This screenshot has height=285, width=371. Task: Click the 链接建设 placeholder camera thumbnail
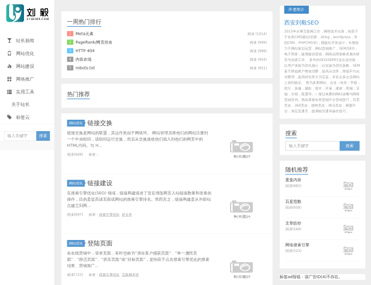click(x=241, y=209)
